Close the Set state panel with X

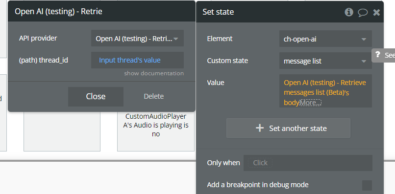pyautogui.click(x=376, y=13)
